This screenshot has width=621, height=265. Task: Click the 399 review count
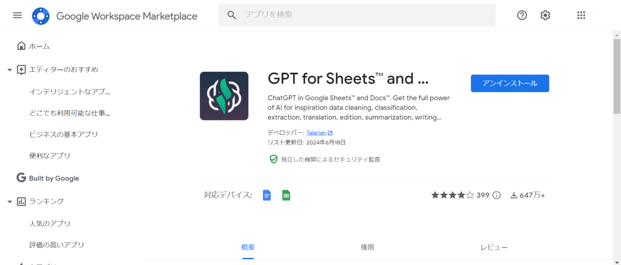[x=483, y=195]
